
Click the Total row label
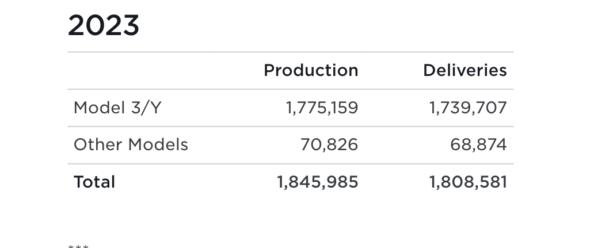[94, 182]
